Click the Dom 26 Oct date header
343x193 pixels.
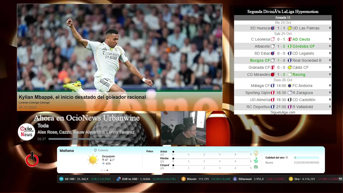click(x=283, y=80)
